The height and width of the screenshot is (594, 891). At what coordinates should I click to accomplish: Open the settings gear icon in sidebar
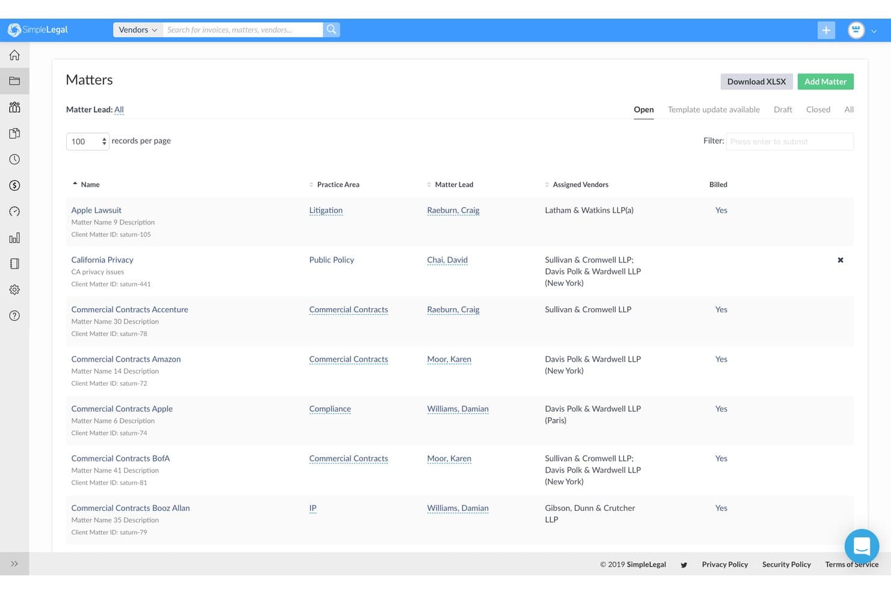coord(14,289)
